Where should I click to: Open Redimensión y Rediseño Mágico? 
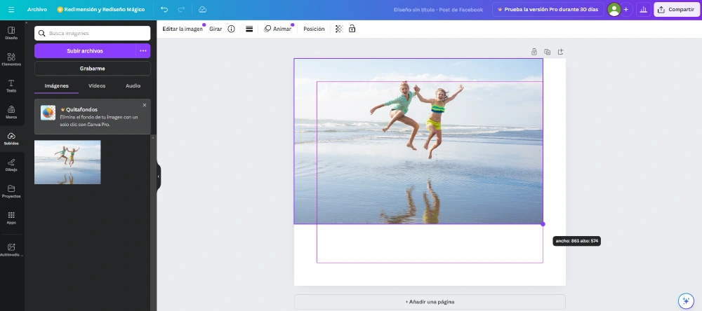[x=101, y=9]
